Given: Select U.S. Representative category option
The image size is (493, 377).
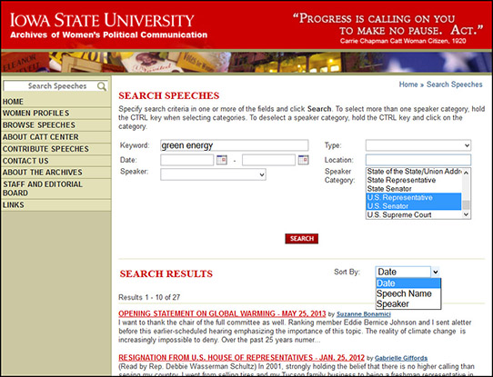Looking at the screenshot, I should (414, 197).
